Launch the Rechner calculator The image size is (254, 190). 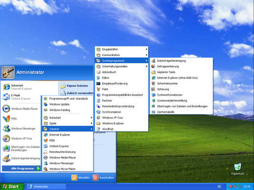[121, 101]
